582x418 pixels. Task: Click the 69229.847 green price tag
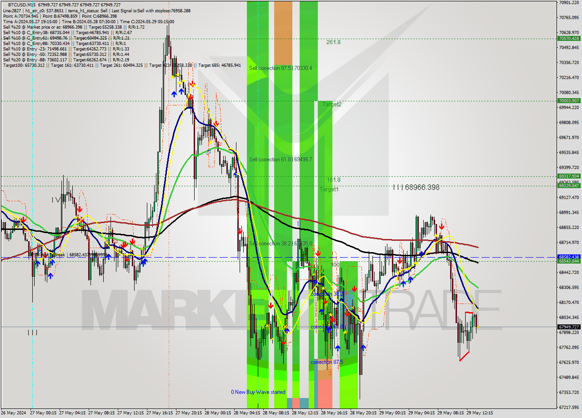click(569, 186)
